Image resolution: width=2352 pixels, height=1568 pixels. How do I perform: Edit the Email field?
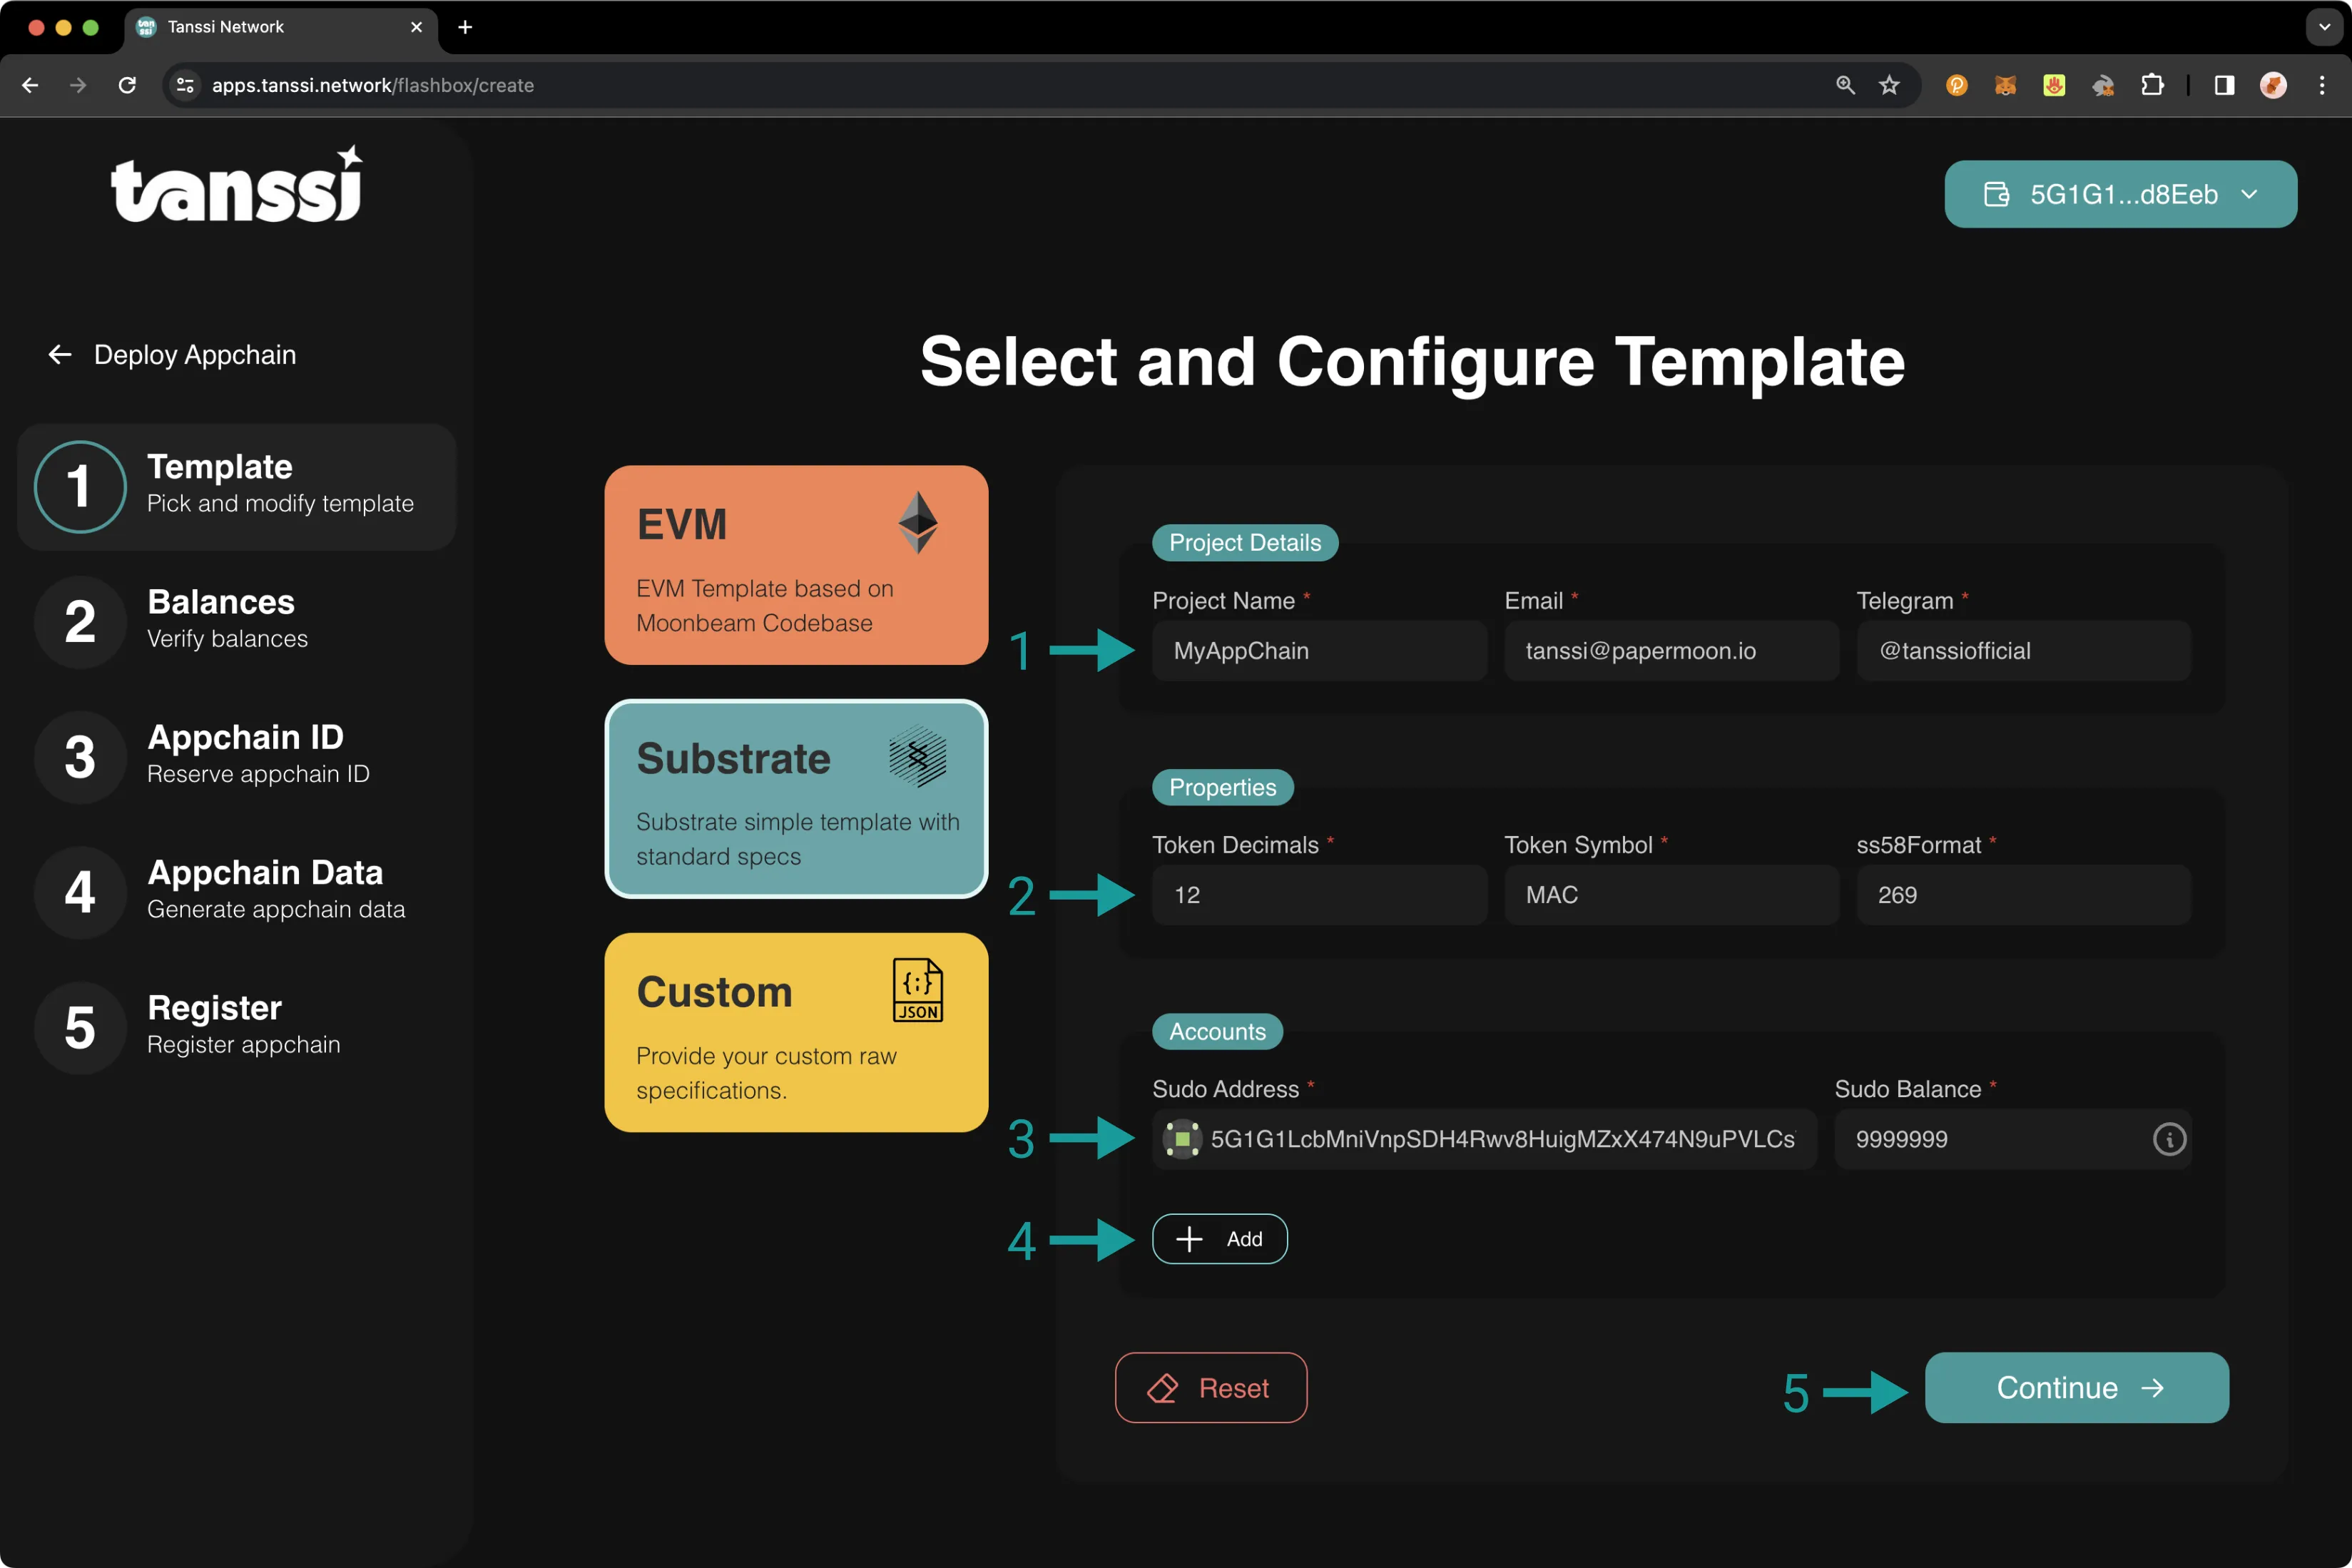[1671, 651]
